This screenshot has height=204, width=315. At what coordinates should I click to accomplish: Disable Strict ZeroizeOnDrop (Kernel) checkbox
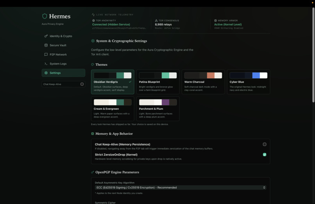[x=265, y=155]
